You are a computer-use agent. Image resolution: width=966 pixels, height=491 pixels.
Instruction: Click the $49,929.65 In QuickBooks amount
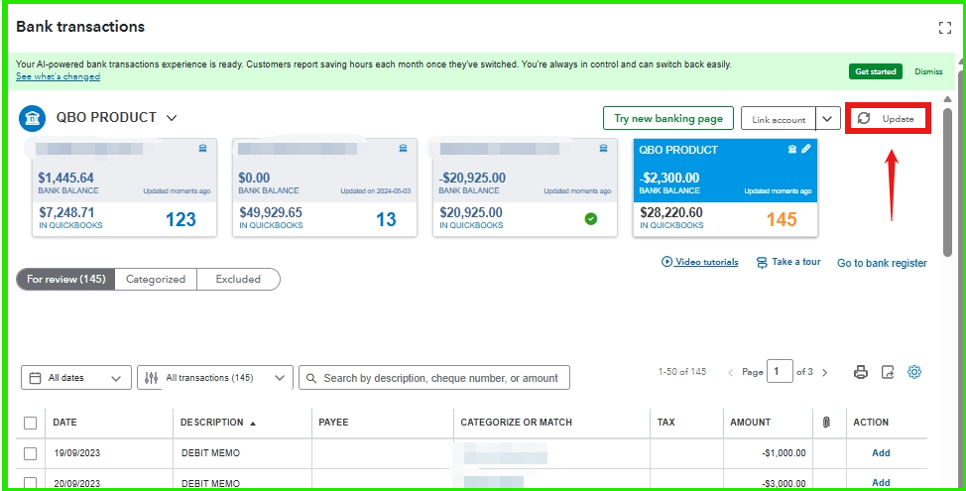coord(271,212)
